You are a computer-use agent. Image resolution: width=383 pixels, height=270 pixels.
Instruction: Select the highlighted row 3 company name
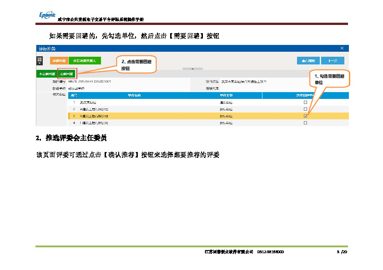pyautogui.click(x=94, y=116)
